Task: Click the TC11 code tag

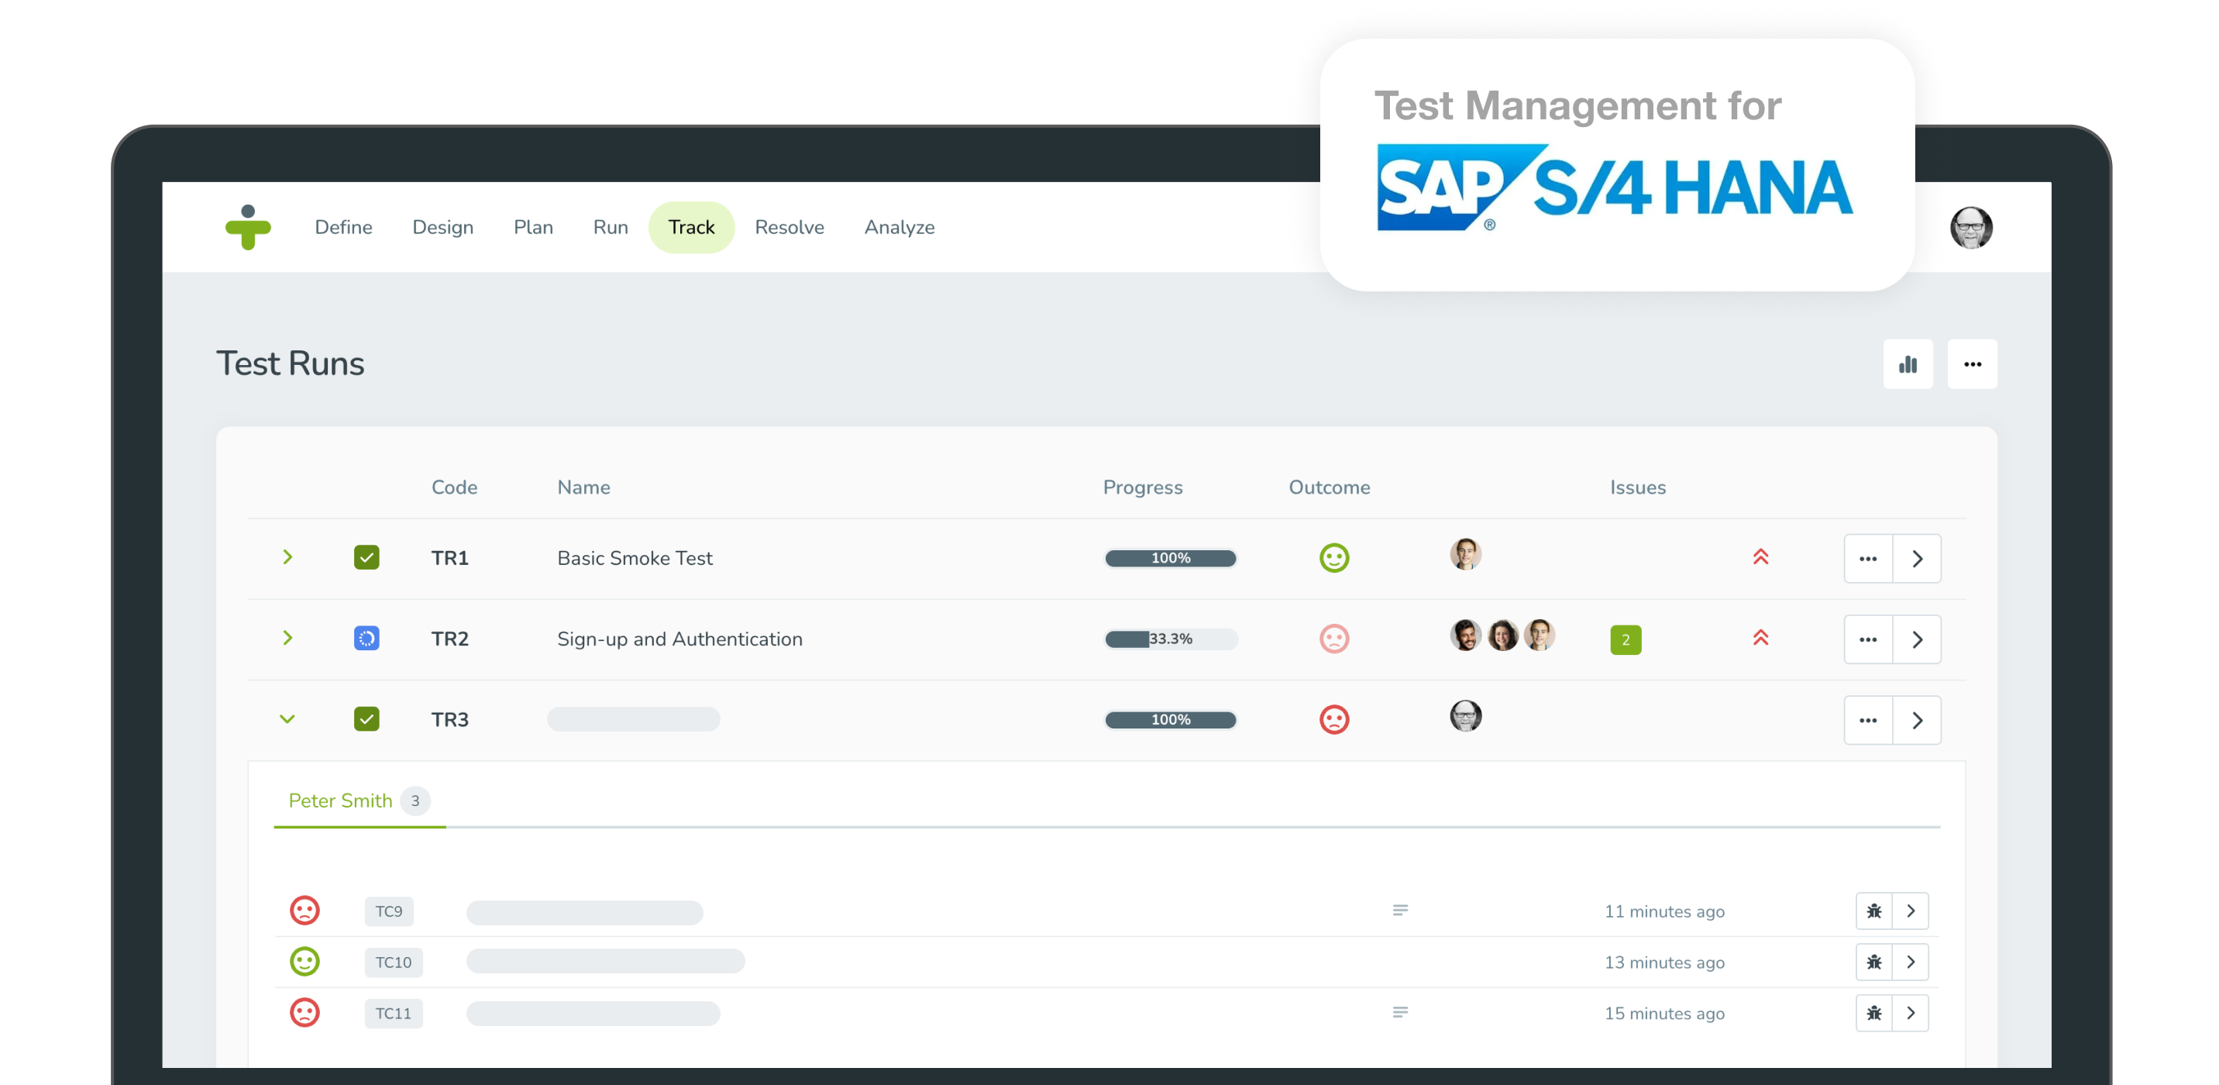Action: pyautogui.click(x=393, y=1014)
